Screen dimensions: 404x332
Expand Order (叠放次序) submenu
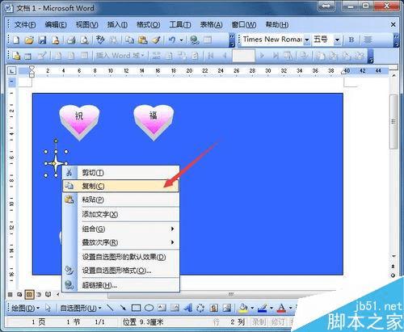[120, 242]
